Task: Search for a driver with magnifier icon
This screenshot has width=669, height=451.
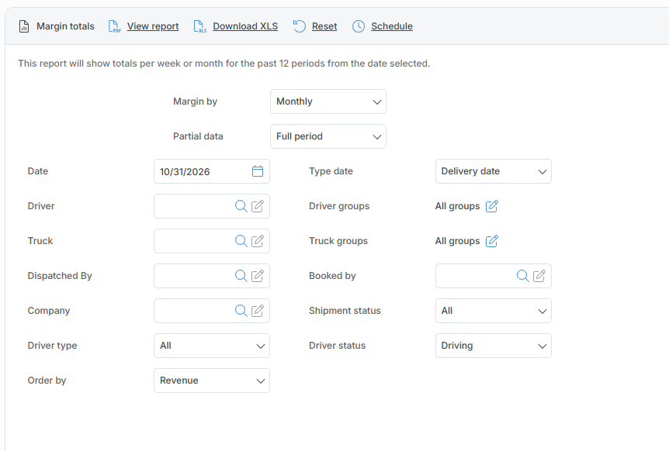Action: (x=241, y=206)
